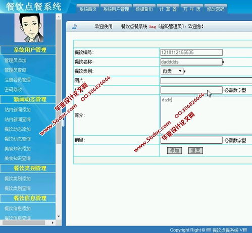
Task: Click the sidebar scroll-down arrow
Action: 59,216
